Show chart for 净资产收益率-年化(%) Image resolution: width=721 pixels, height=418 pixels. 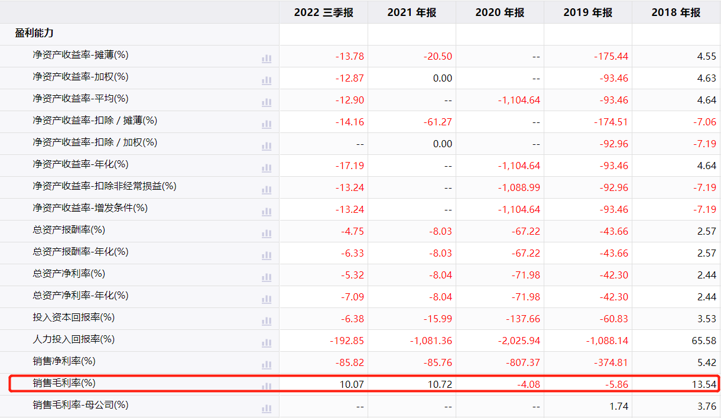tap(267, 167)
